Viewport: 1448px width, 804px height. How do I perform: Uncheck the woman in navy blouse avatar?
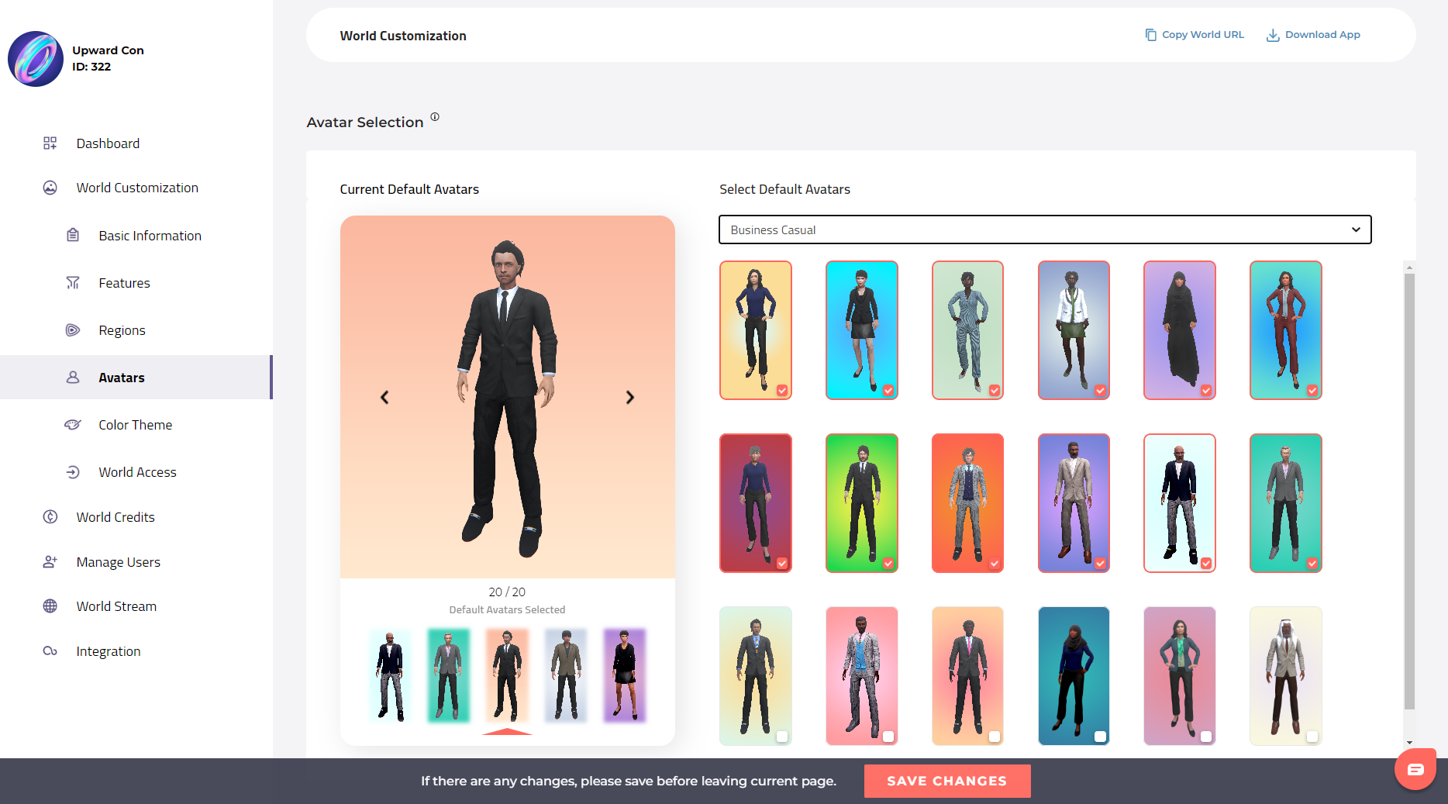pyautogui.click(x=782, y=391)
